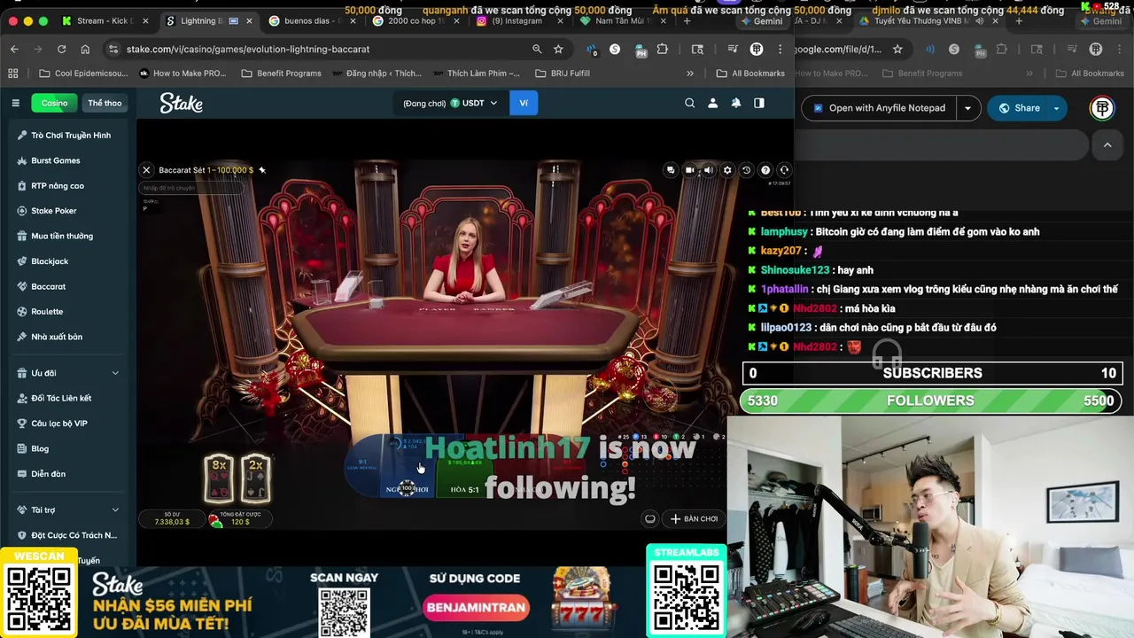
Task: Reload the Stake page
Action: click(61, 49)
